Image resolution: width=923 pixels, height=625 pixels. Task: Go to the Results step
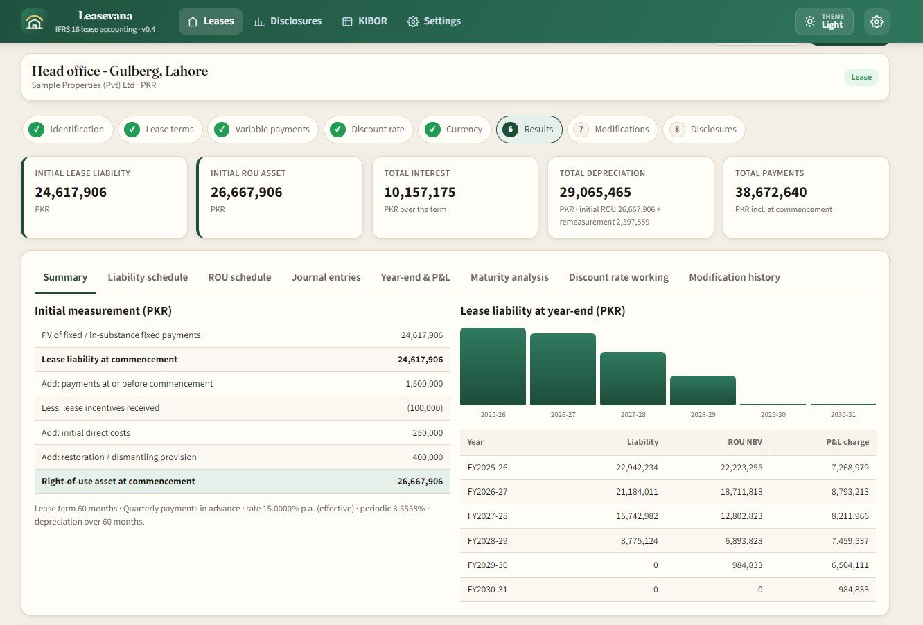click(529, 130)
